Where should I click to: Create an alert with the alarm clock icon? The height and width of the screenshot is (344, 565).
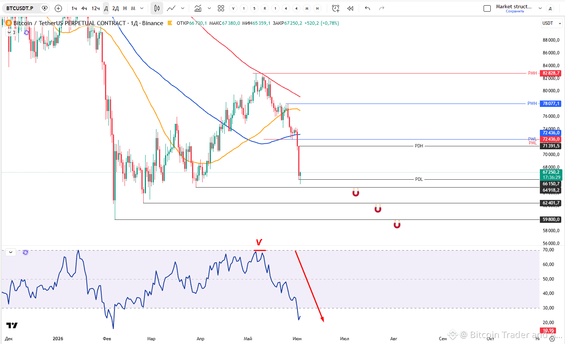click(x=336, y=8)
